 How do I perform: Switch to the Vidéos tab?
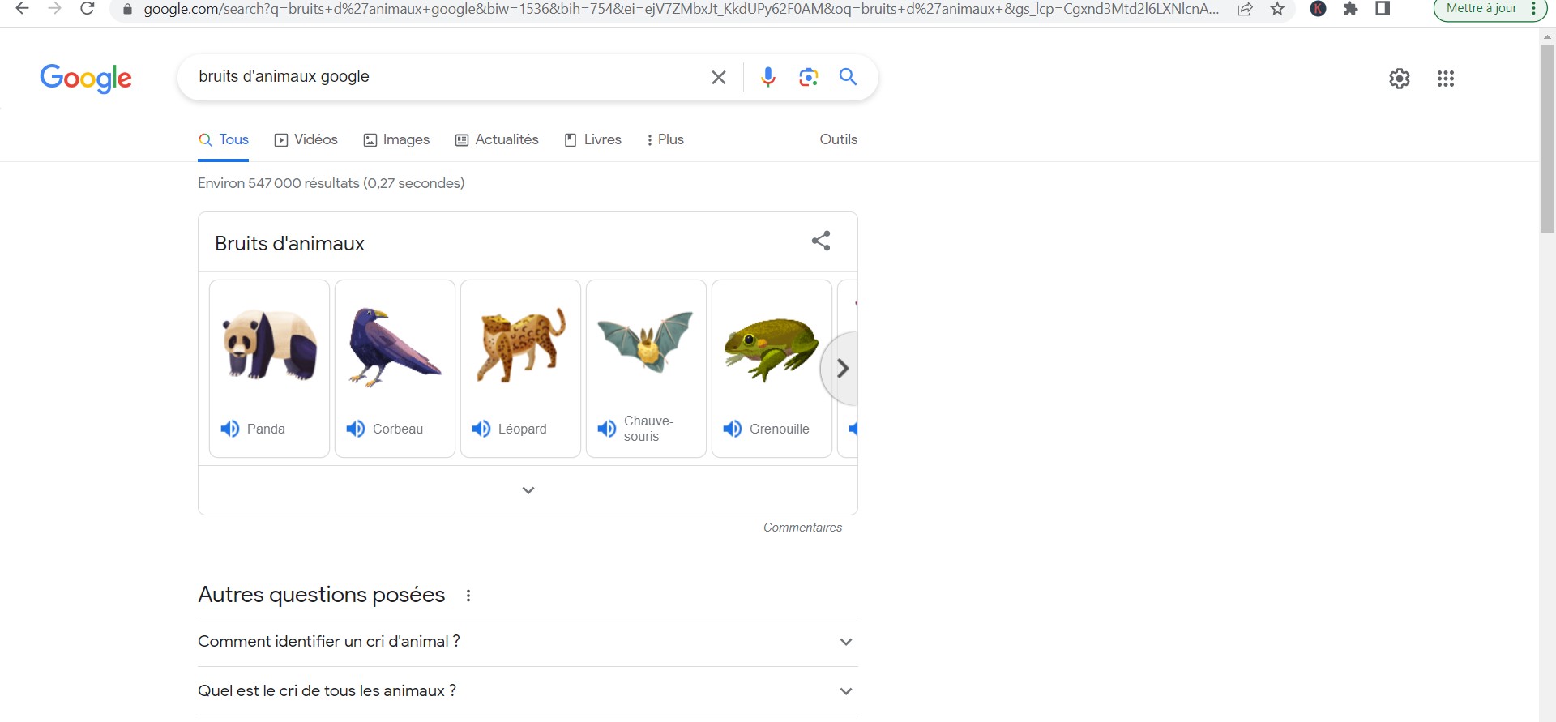tap(306, 140)
